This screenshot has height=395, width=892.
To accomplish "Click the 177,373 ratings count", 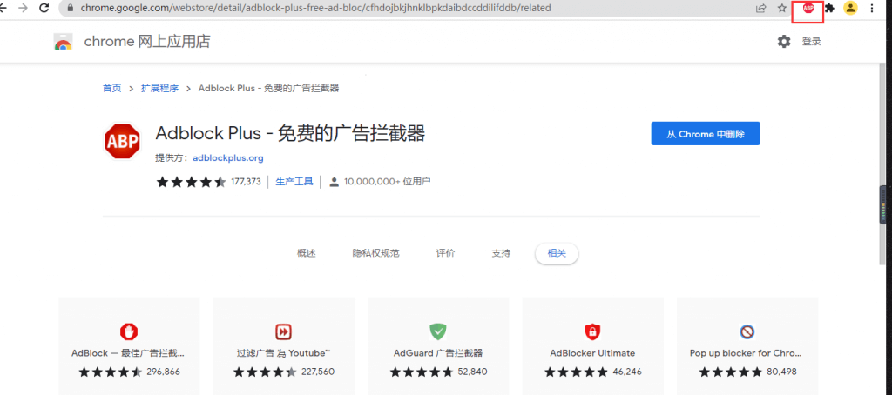I will [246, 182].
